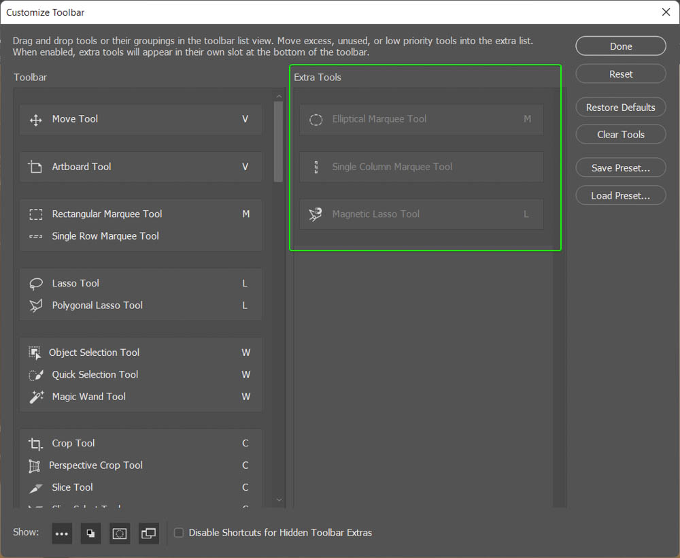Click the toolbar list scrollbar thumb
The image size is (680, 558).
coord(278,142)
